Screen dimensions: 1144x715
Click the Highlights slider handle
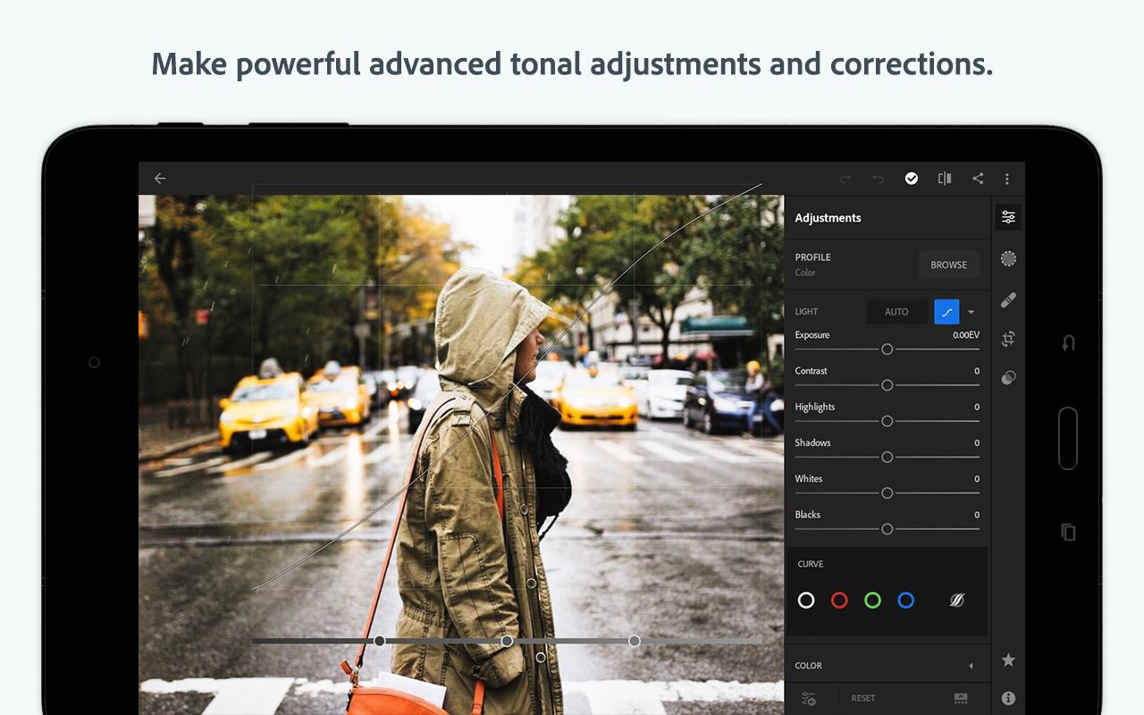click(x=887, y=421)
